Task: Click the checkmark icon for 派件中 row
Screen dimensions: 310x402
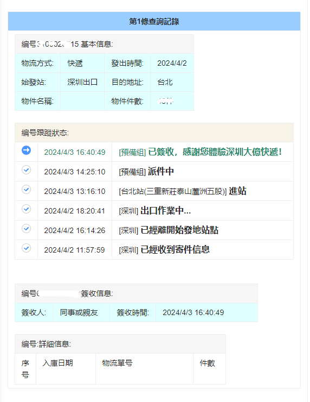Action: pyautogui.click(x=26, y=169)
